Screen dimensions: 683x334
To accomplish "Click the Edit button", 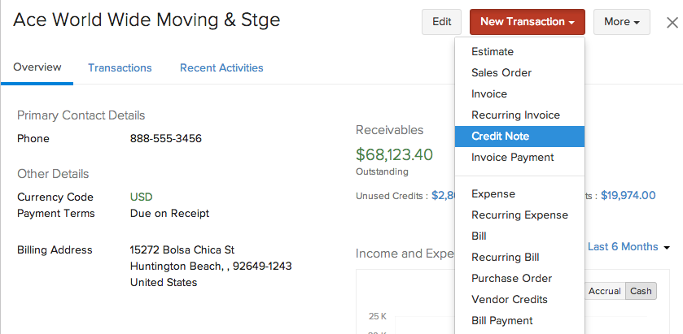I will (x=441, y=22).
